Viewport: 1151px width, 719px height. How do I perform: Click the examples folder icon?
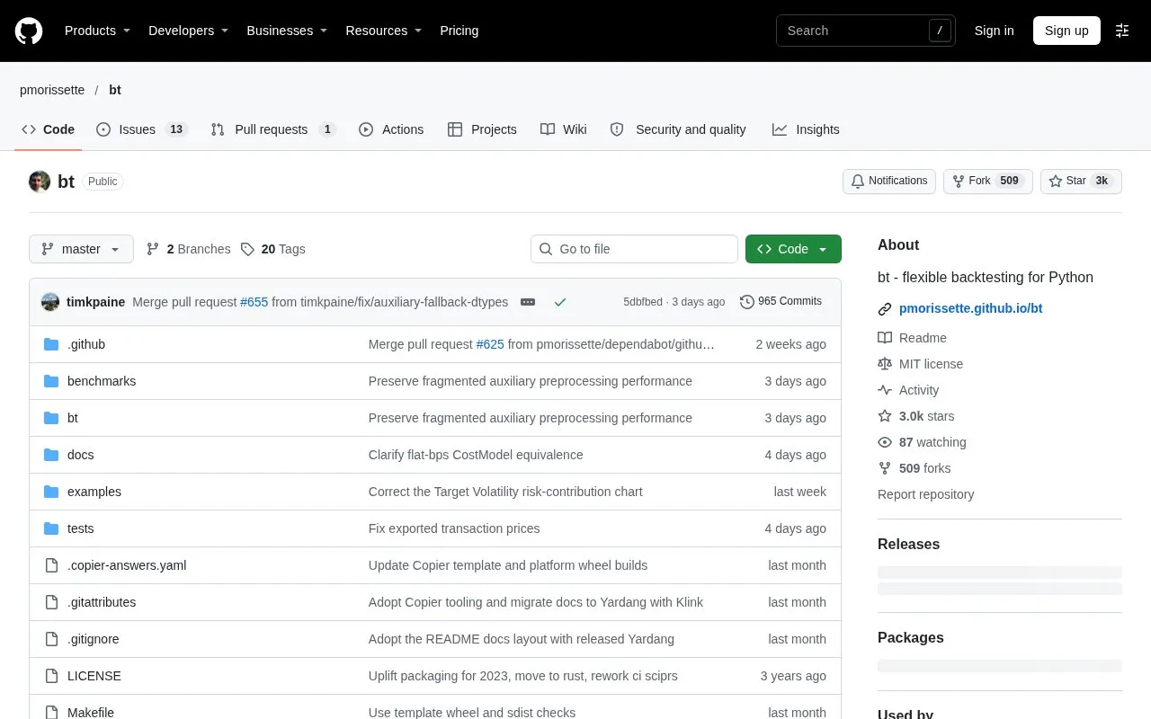pyautogui.click(x=51, y=492)
